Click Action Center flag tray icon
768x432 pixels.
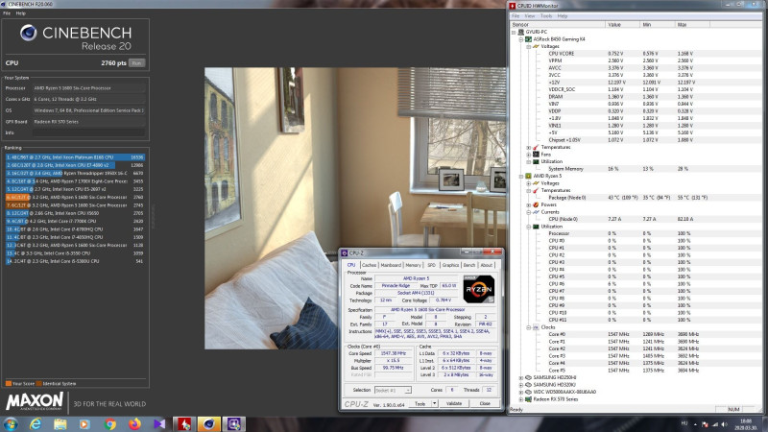tap(705, 424)
